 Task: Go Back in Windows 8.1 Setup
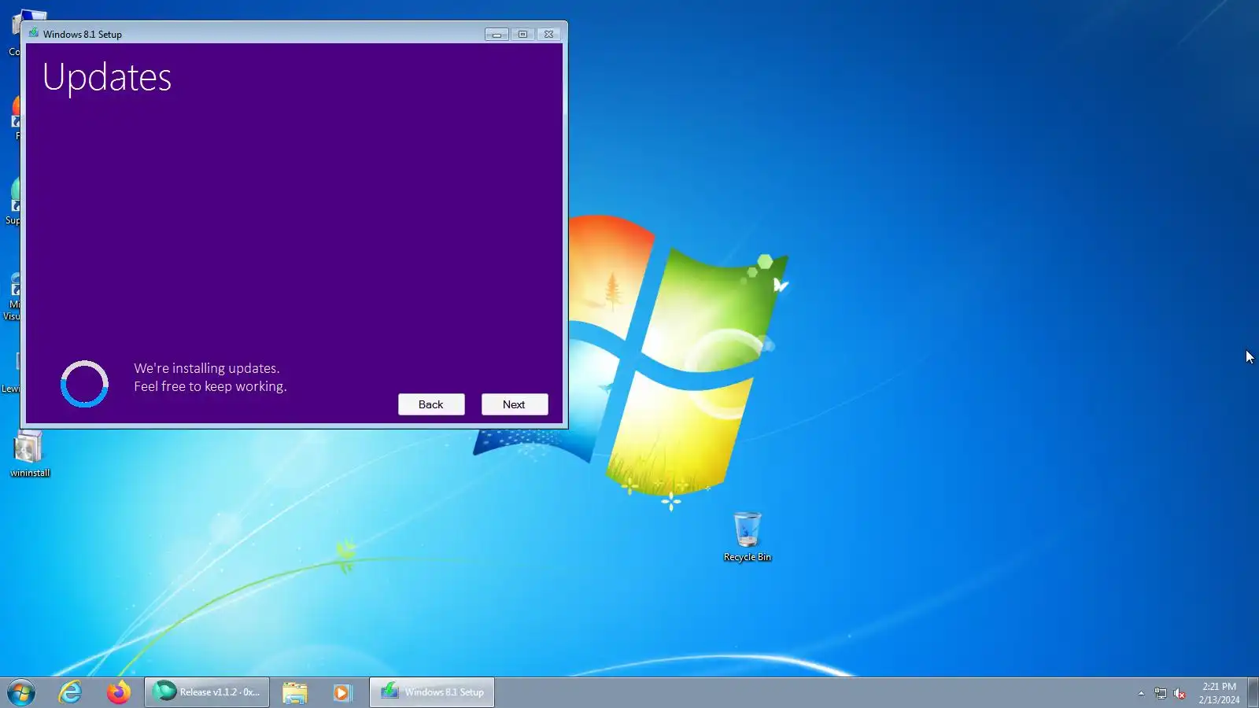[431, 404]
